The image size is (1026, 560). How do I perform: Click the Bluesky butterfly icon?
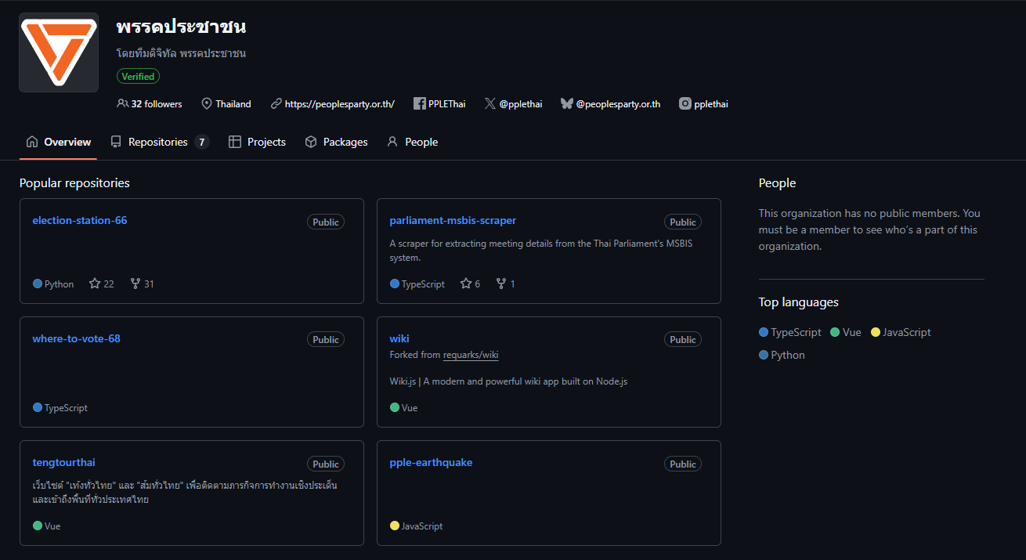click(567, 103)
